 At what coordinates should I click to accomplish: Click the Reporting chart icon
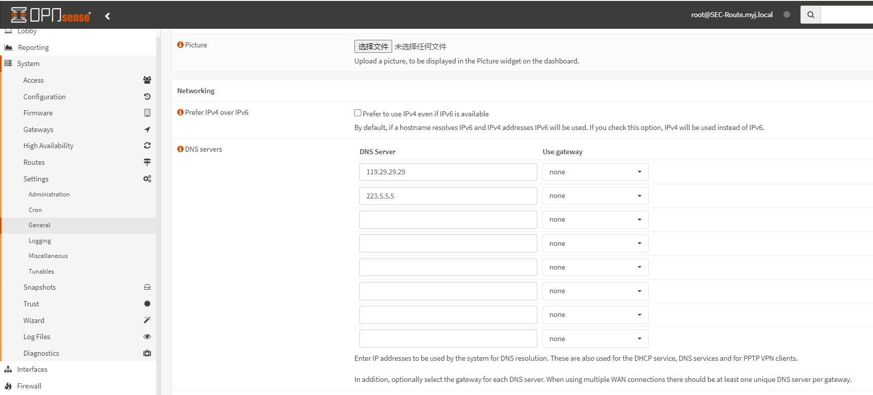pos(8,47)
